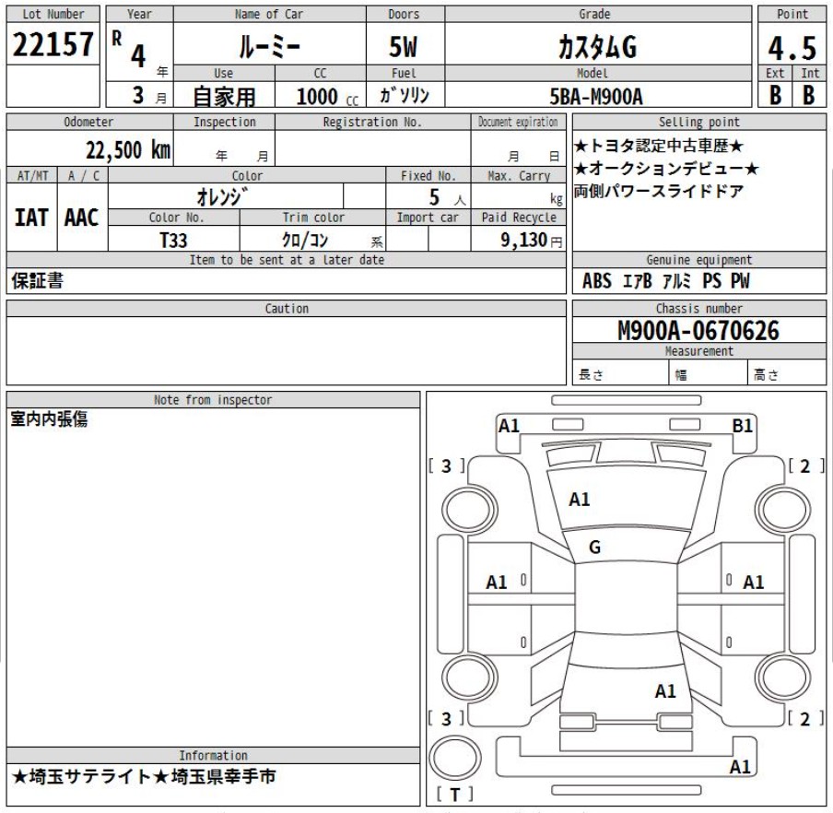Image resolution: width=833 pixels, height=813 pixels.
Task: Click the chassis number M900A-0670626
Action: point(698,331)
